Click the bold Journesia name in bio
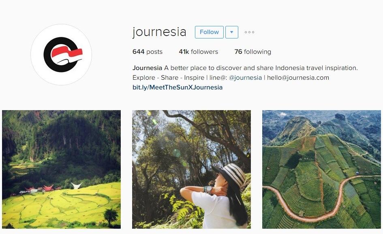Screen dimensions: 383x234 point(147,68)
